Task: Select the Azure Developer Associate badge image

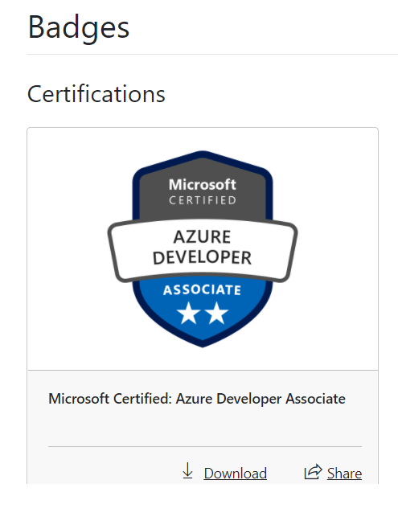Action: [203, 249]
